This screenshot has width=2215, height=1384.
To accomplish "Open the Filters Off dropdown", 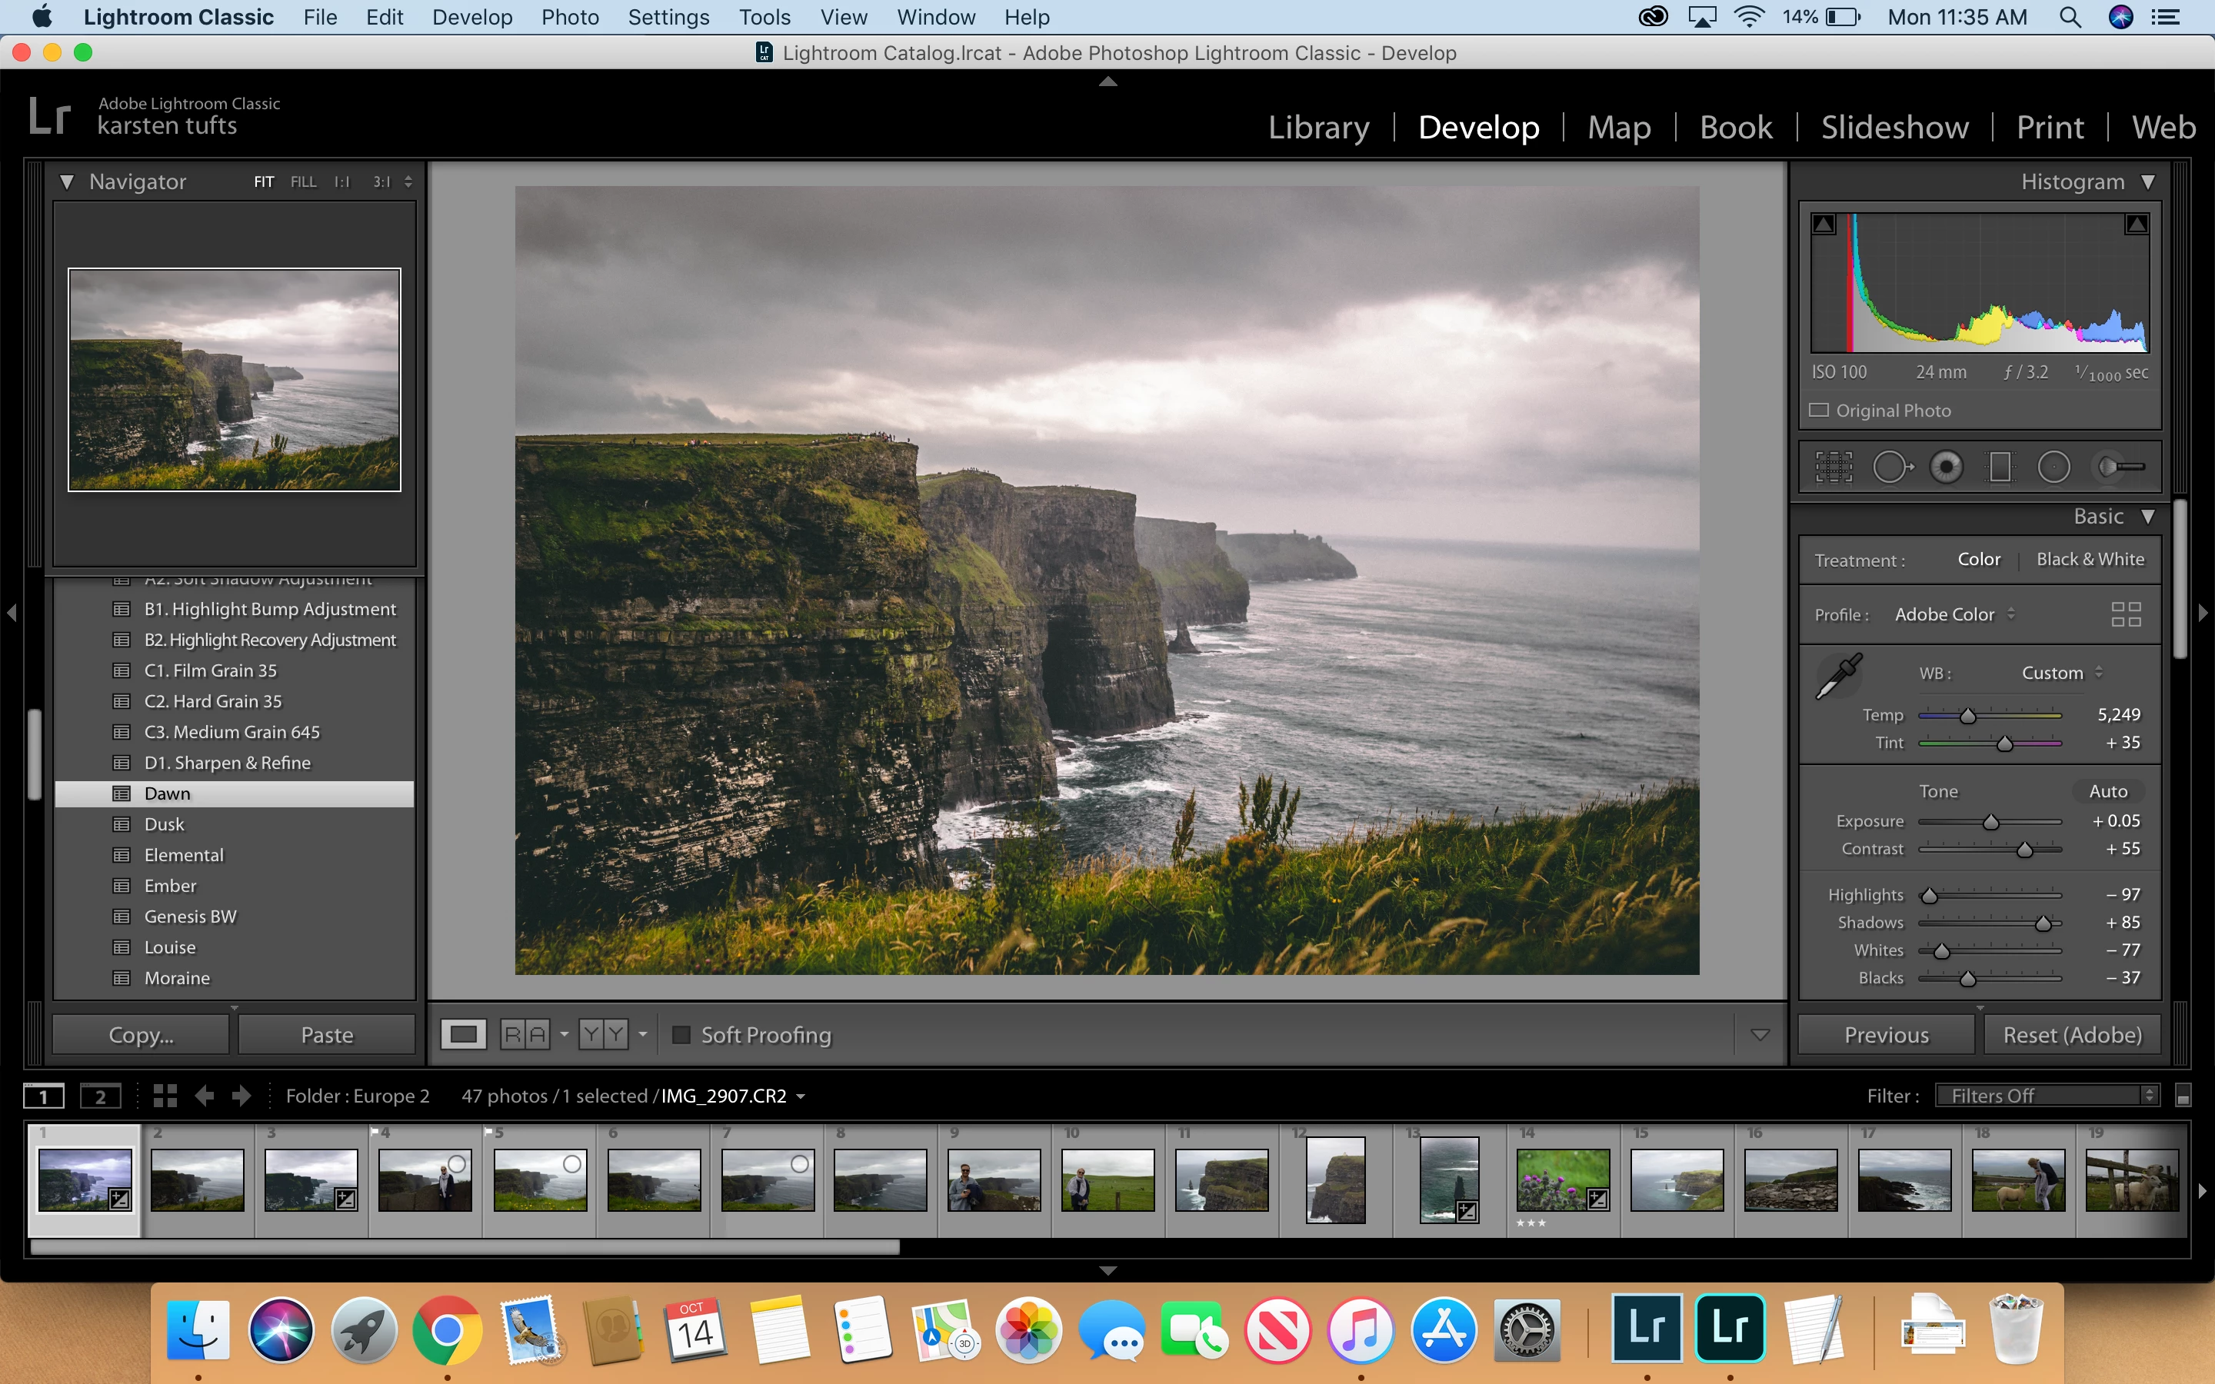I will (2047, 1096).
